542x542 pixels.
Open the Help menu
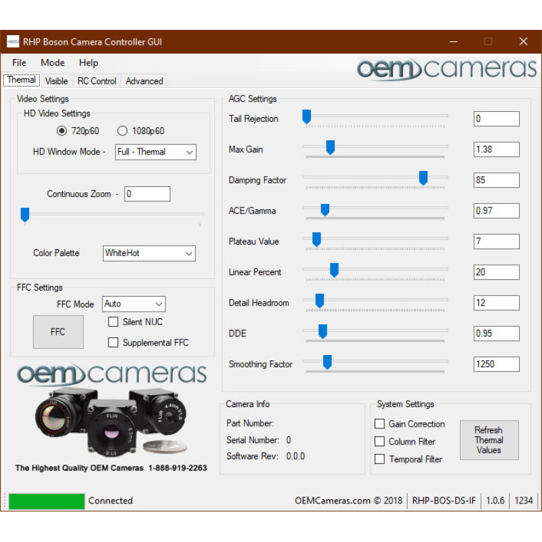[89, 62]
